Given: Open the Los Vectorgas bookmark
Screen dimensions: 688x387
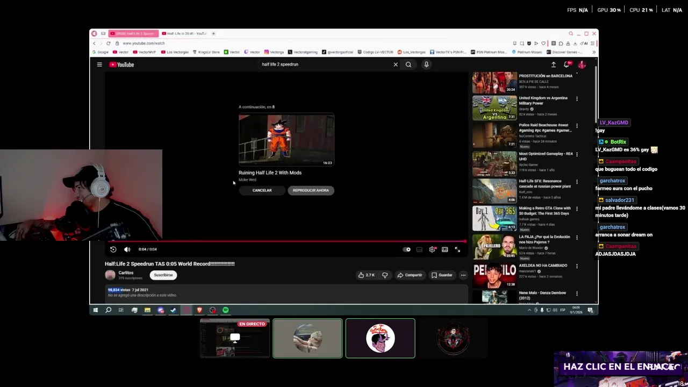Looking at the screenshot, I should (x=175, y=52).
